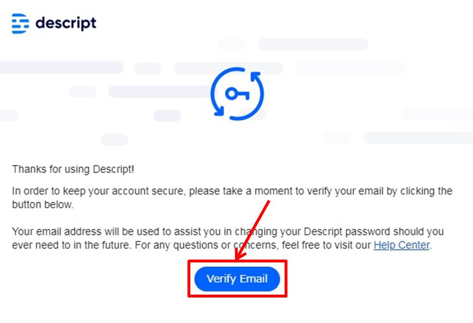Open the Help Center link
The height and width of the screenshot is (323, 473).
pyautogui.click(x=401, y=245)
